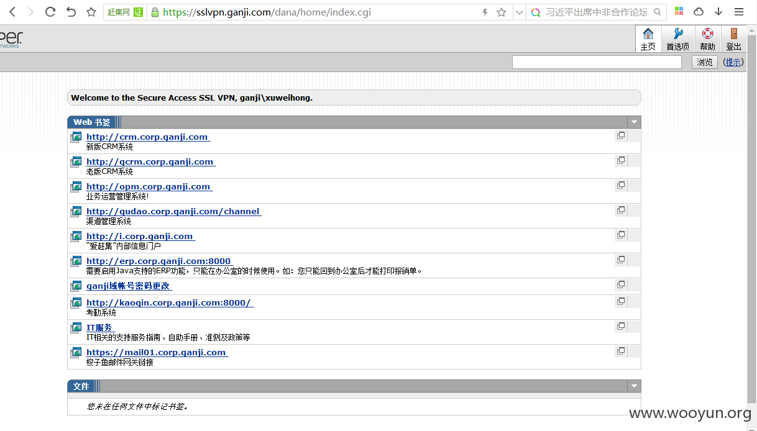Open crm.corp.ganji.com in new window icon
The height and width of the screenshot is (431, 757).
621,135
